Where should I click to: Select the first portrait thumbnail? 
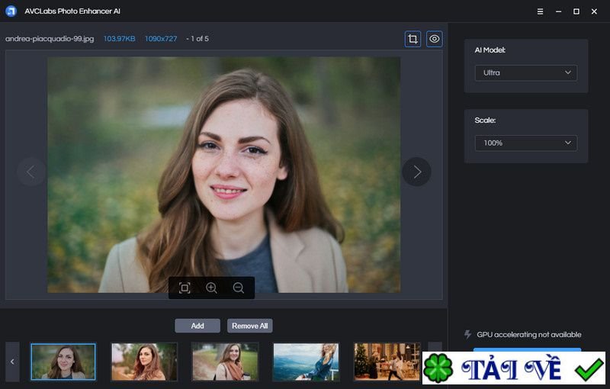[x=63, y=362]
